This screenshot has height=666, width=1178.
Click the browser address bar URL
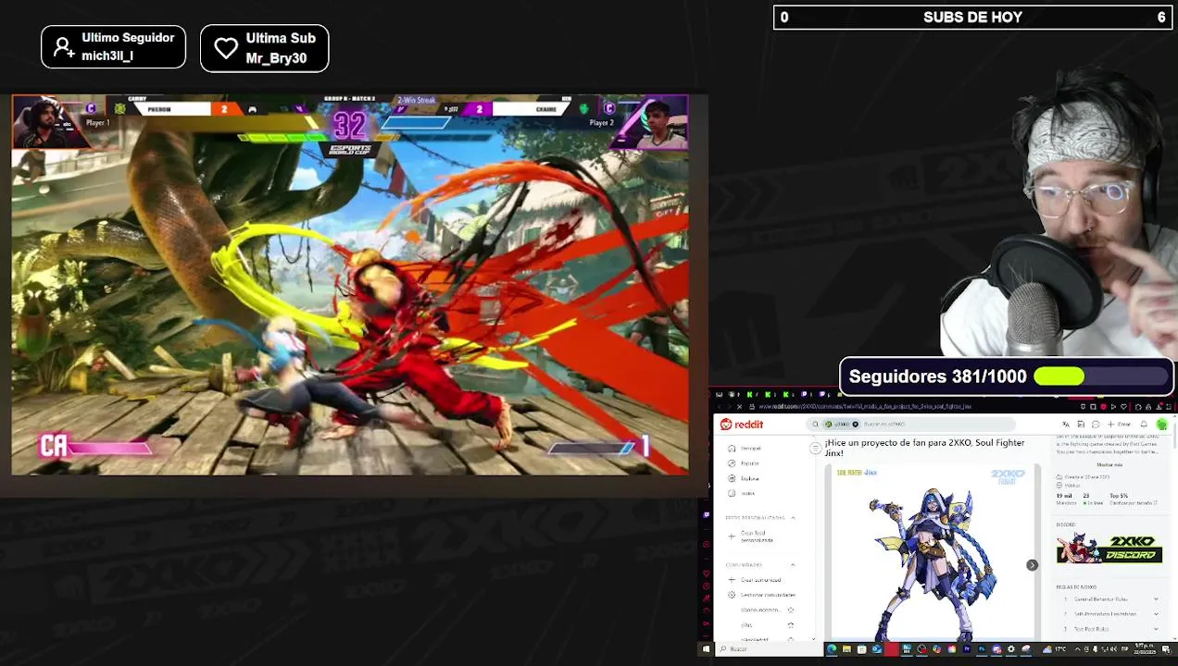tap(865, 407)
